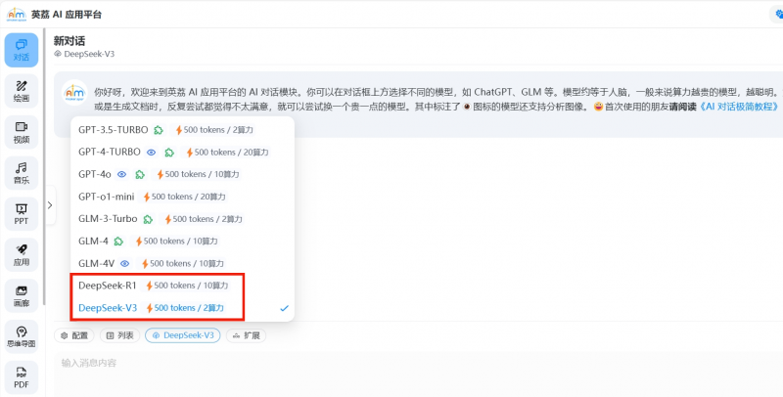Screen dimensions: 783x397
Task: Click the eye icon beside GLM-4V
Action: coord(125,263)
